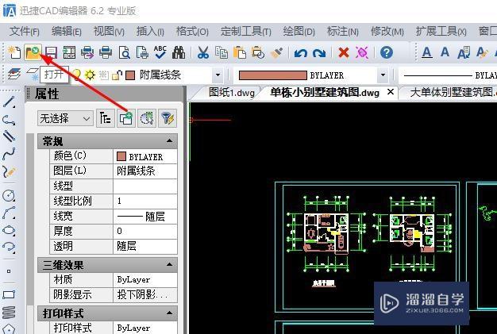Click the Undo arrow icon

tap(300, 53)
